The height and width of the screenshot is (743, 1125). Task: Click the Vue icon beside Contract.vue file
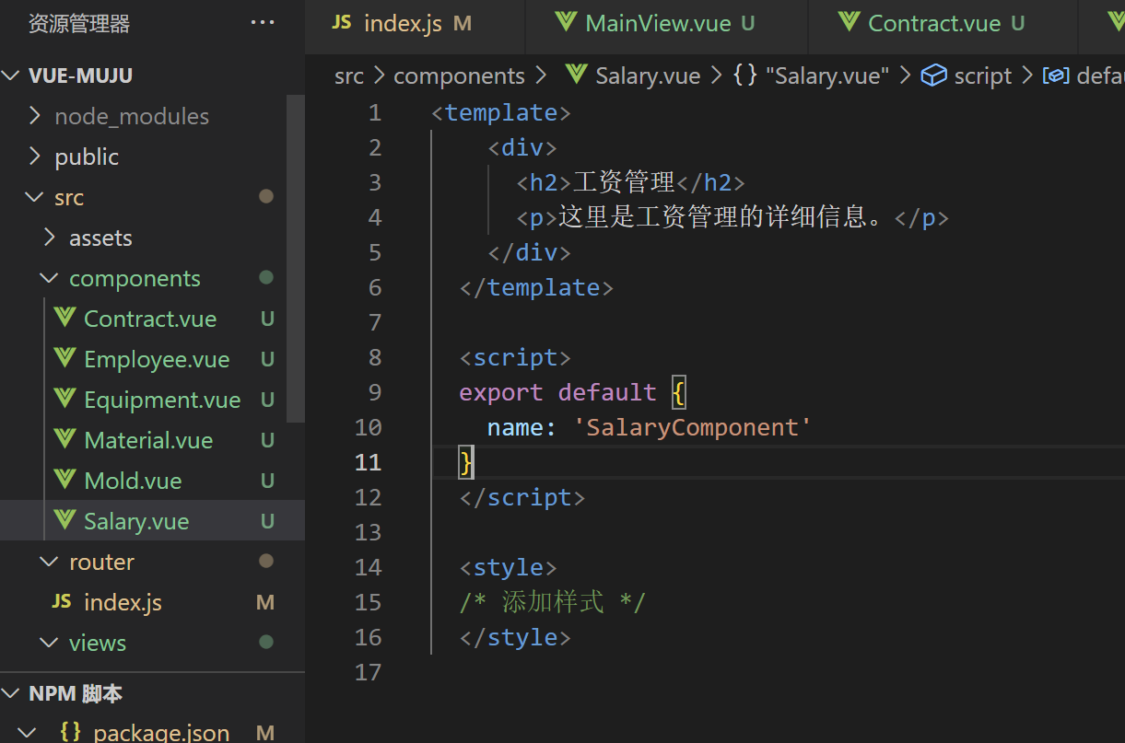64,319
